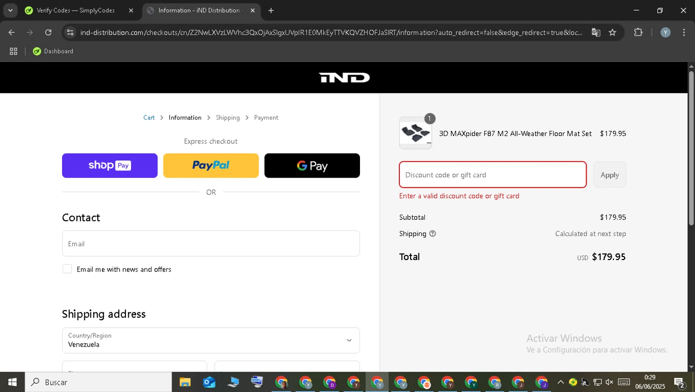Apply the discount code

pos(610,174)
